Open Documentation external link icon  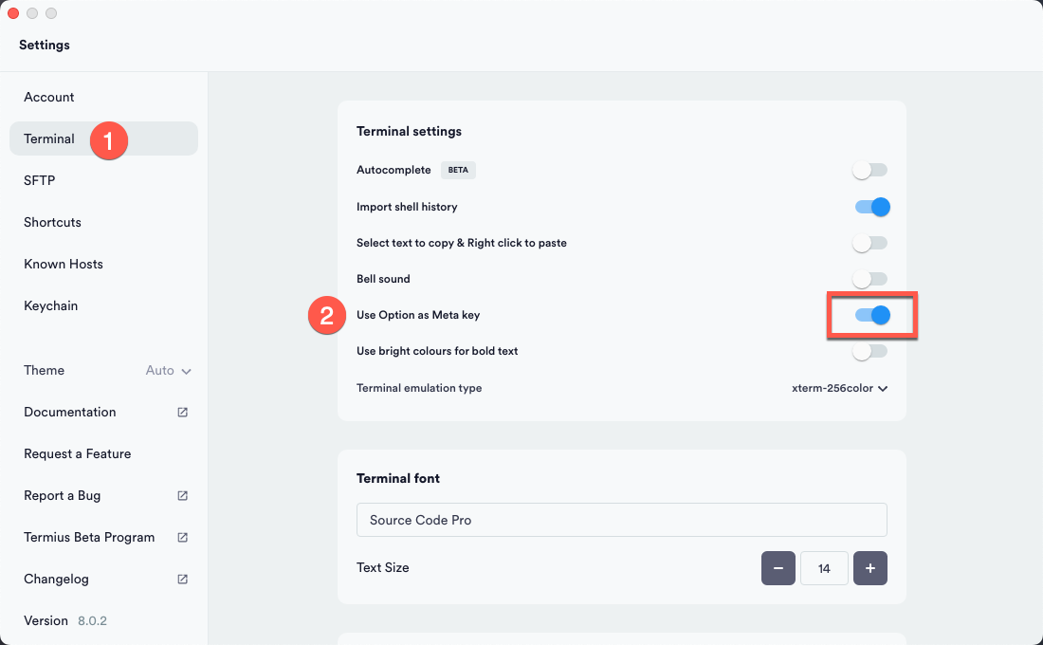pyautogui.click(x=182, y=412)
